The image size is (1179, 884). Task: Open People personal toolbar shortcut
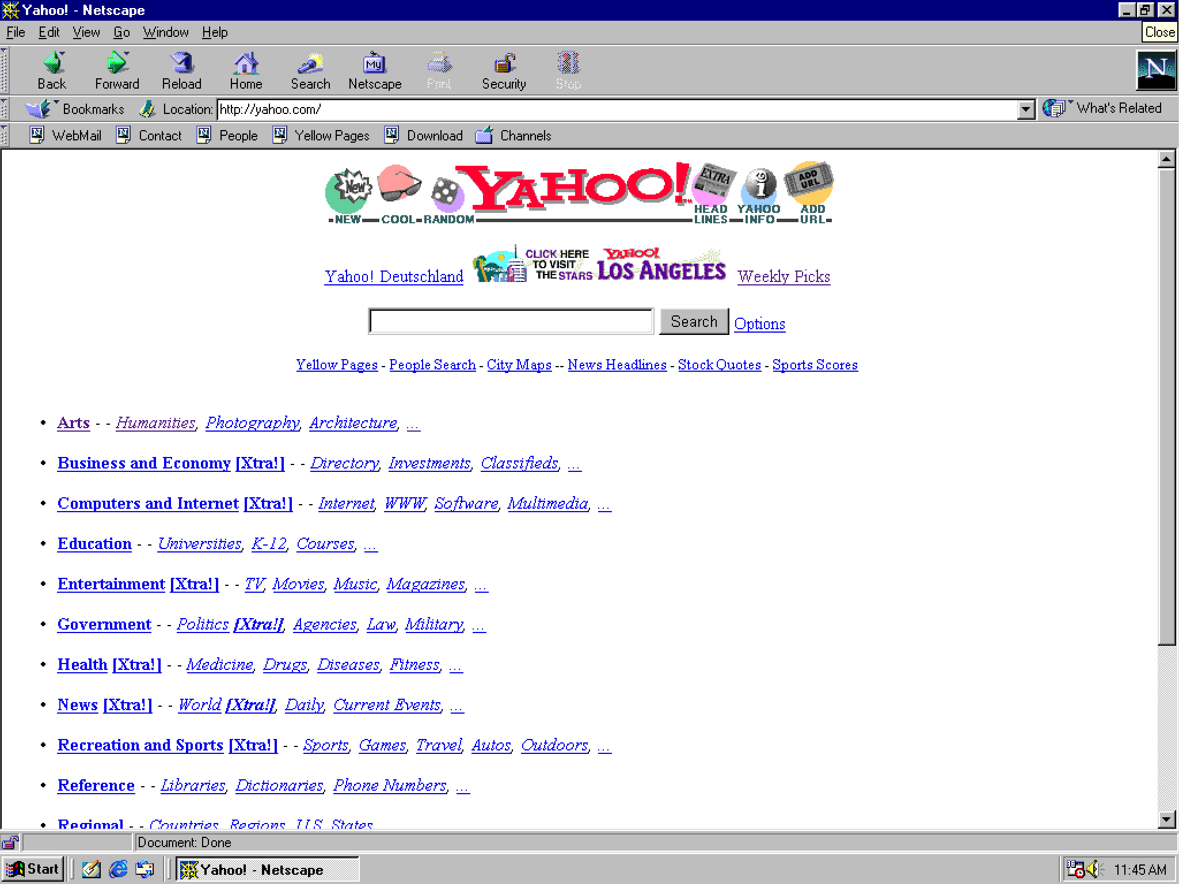(227, 136)
